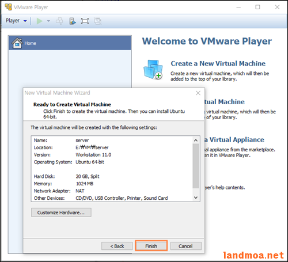
Task: Click the Location value 'E:₩VM₩server'
Action: pyautogui.click(x=92, y=147)
